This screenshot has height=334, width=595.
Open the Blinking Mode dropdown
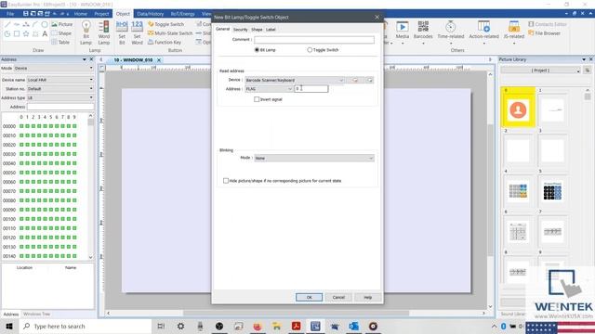coord(314,158)
